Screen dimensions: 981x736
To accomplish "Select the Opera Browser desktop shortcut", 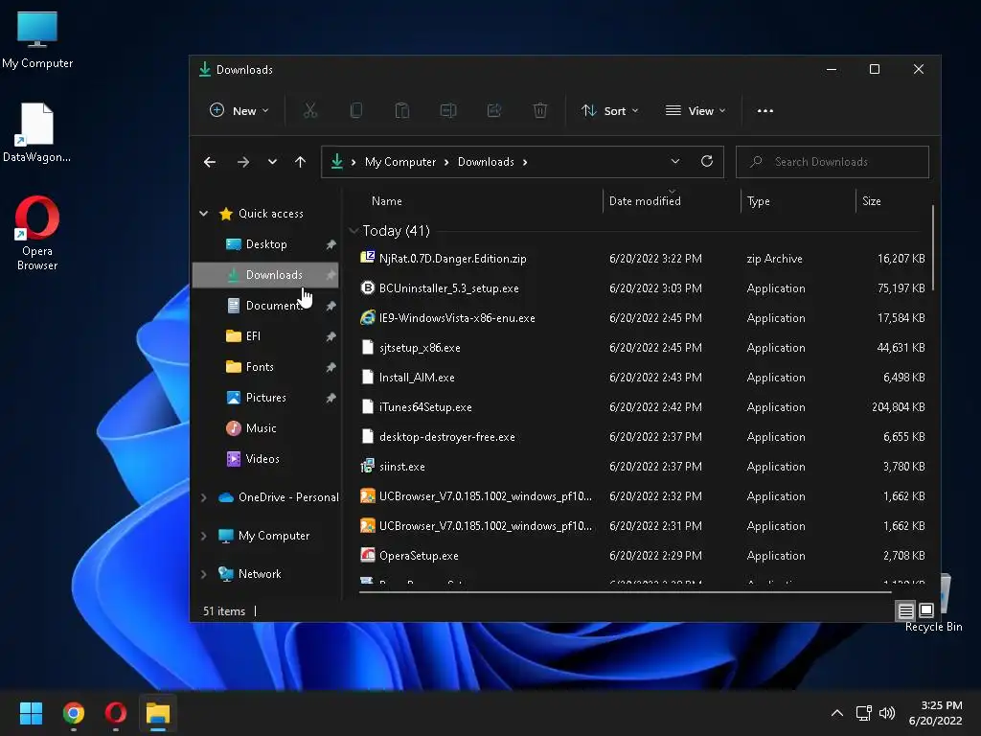I will (37, 233).
